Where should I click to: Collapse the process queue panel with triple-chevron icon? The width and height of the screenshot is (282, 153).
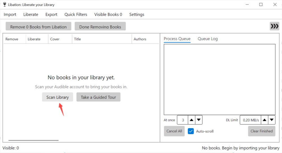274,26
